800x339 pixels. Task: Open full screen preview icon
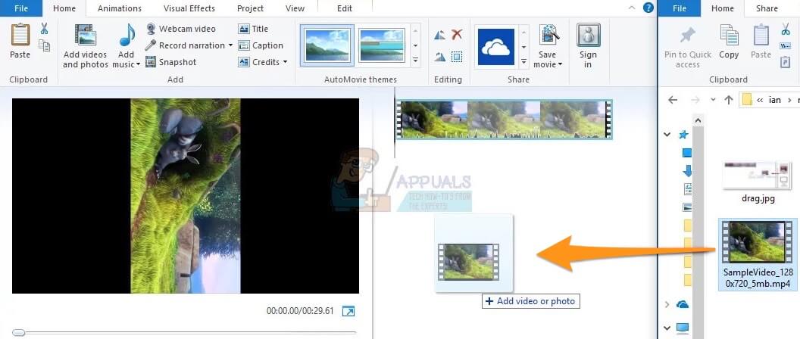[x=348, y=311]
